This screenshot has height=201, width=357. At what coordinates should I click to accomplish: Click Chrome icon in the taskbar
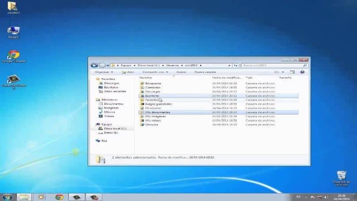(59, 197)
